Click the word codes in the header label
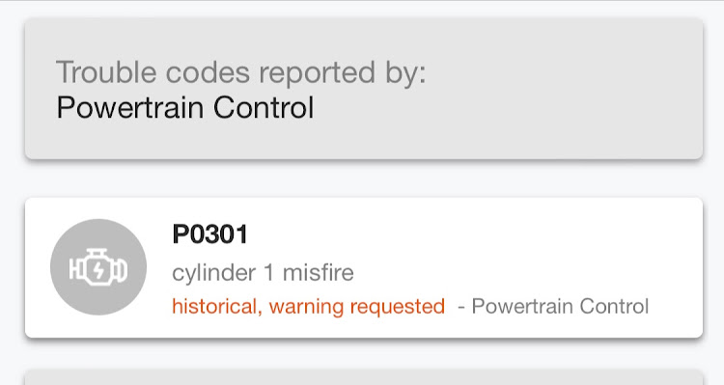Viewport: 724px width, 385px height. pyautogui.click(x=208, y=72)
